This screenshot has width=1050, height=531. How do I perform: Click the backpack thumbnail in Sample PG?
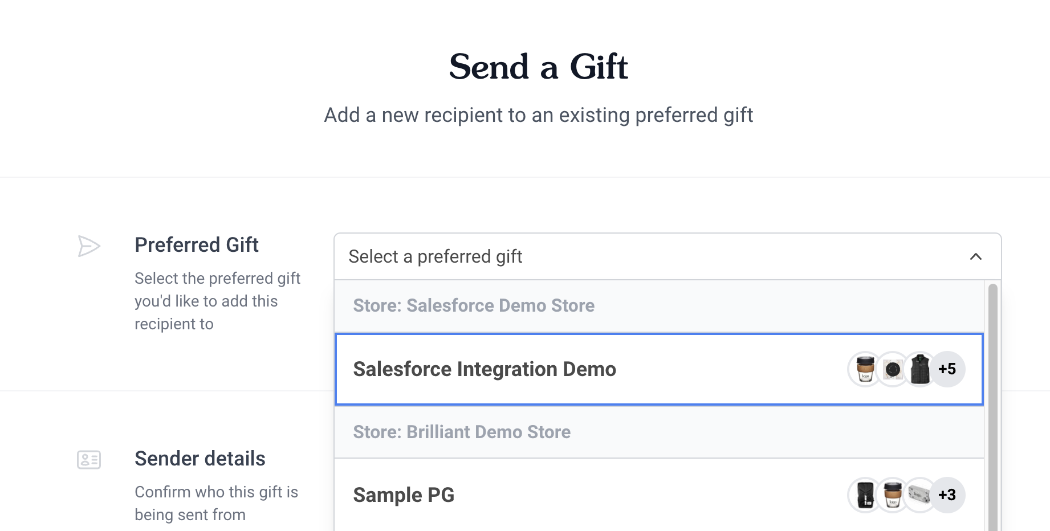865,495
